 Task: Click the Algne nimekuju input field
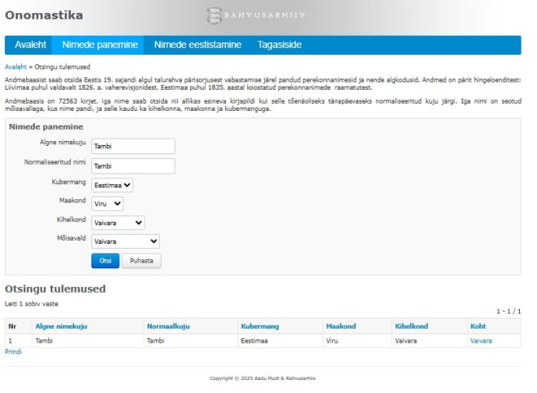point(133,146)
